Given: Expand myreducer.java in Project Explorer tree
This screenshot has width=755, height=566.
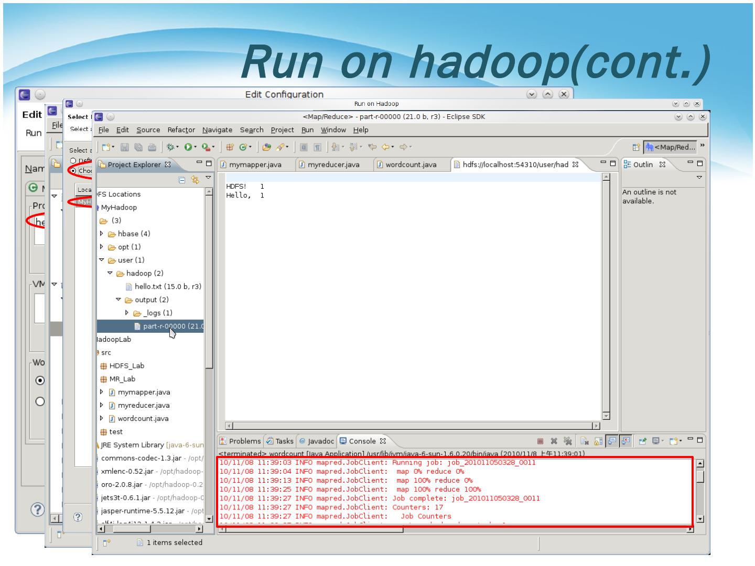Looking at the screenshot, I should [102, 405].
